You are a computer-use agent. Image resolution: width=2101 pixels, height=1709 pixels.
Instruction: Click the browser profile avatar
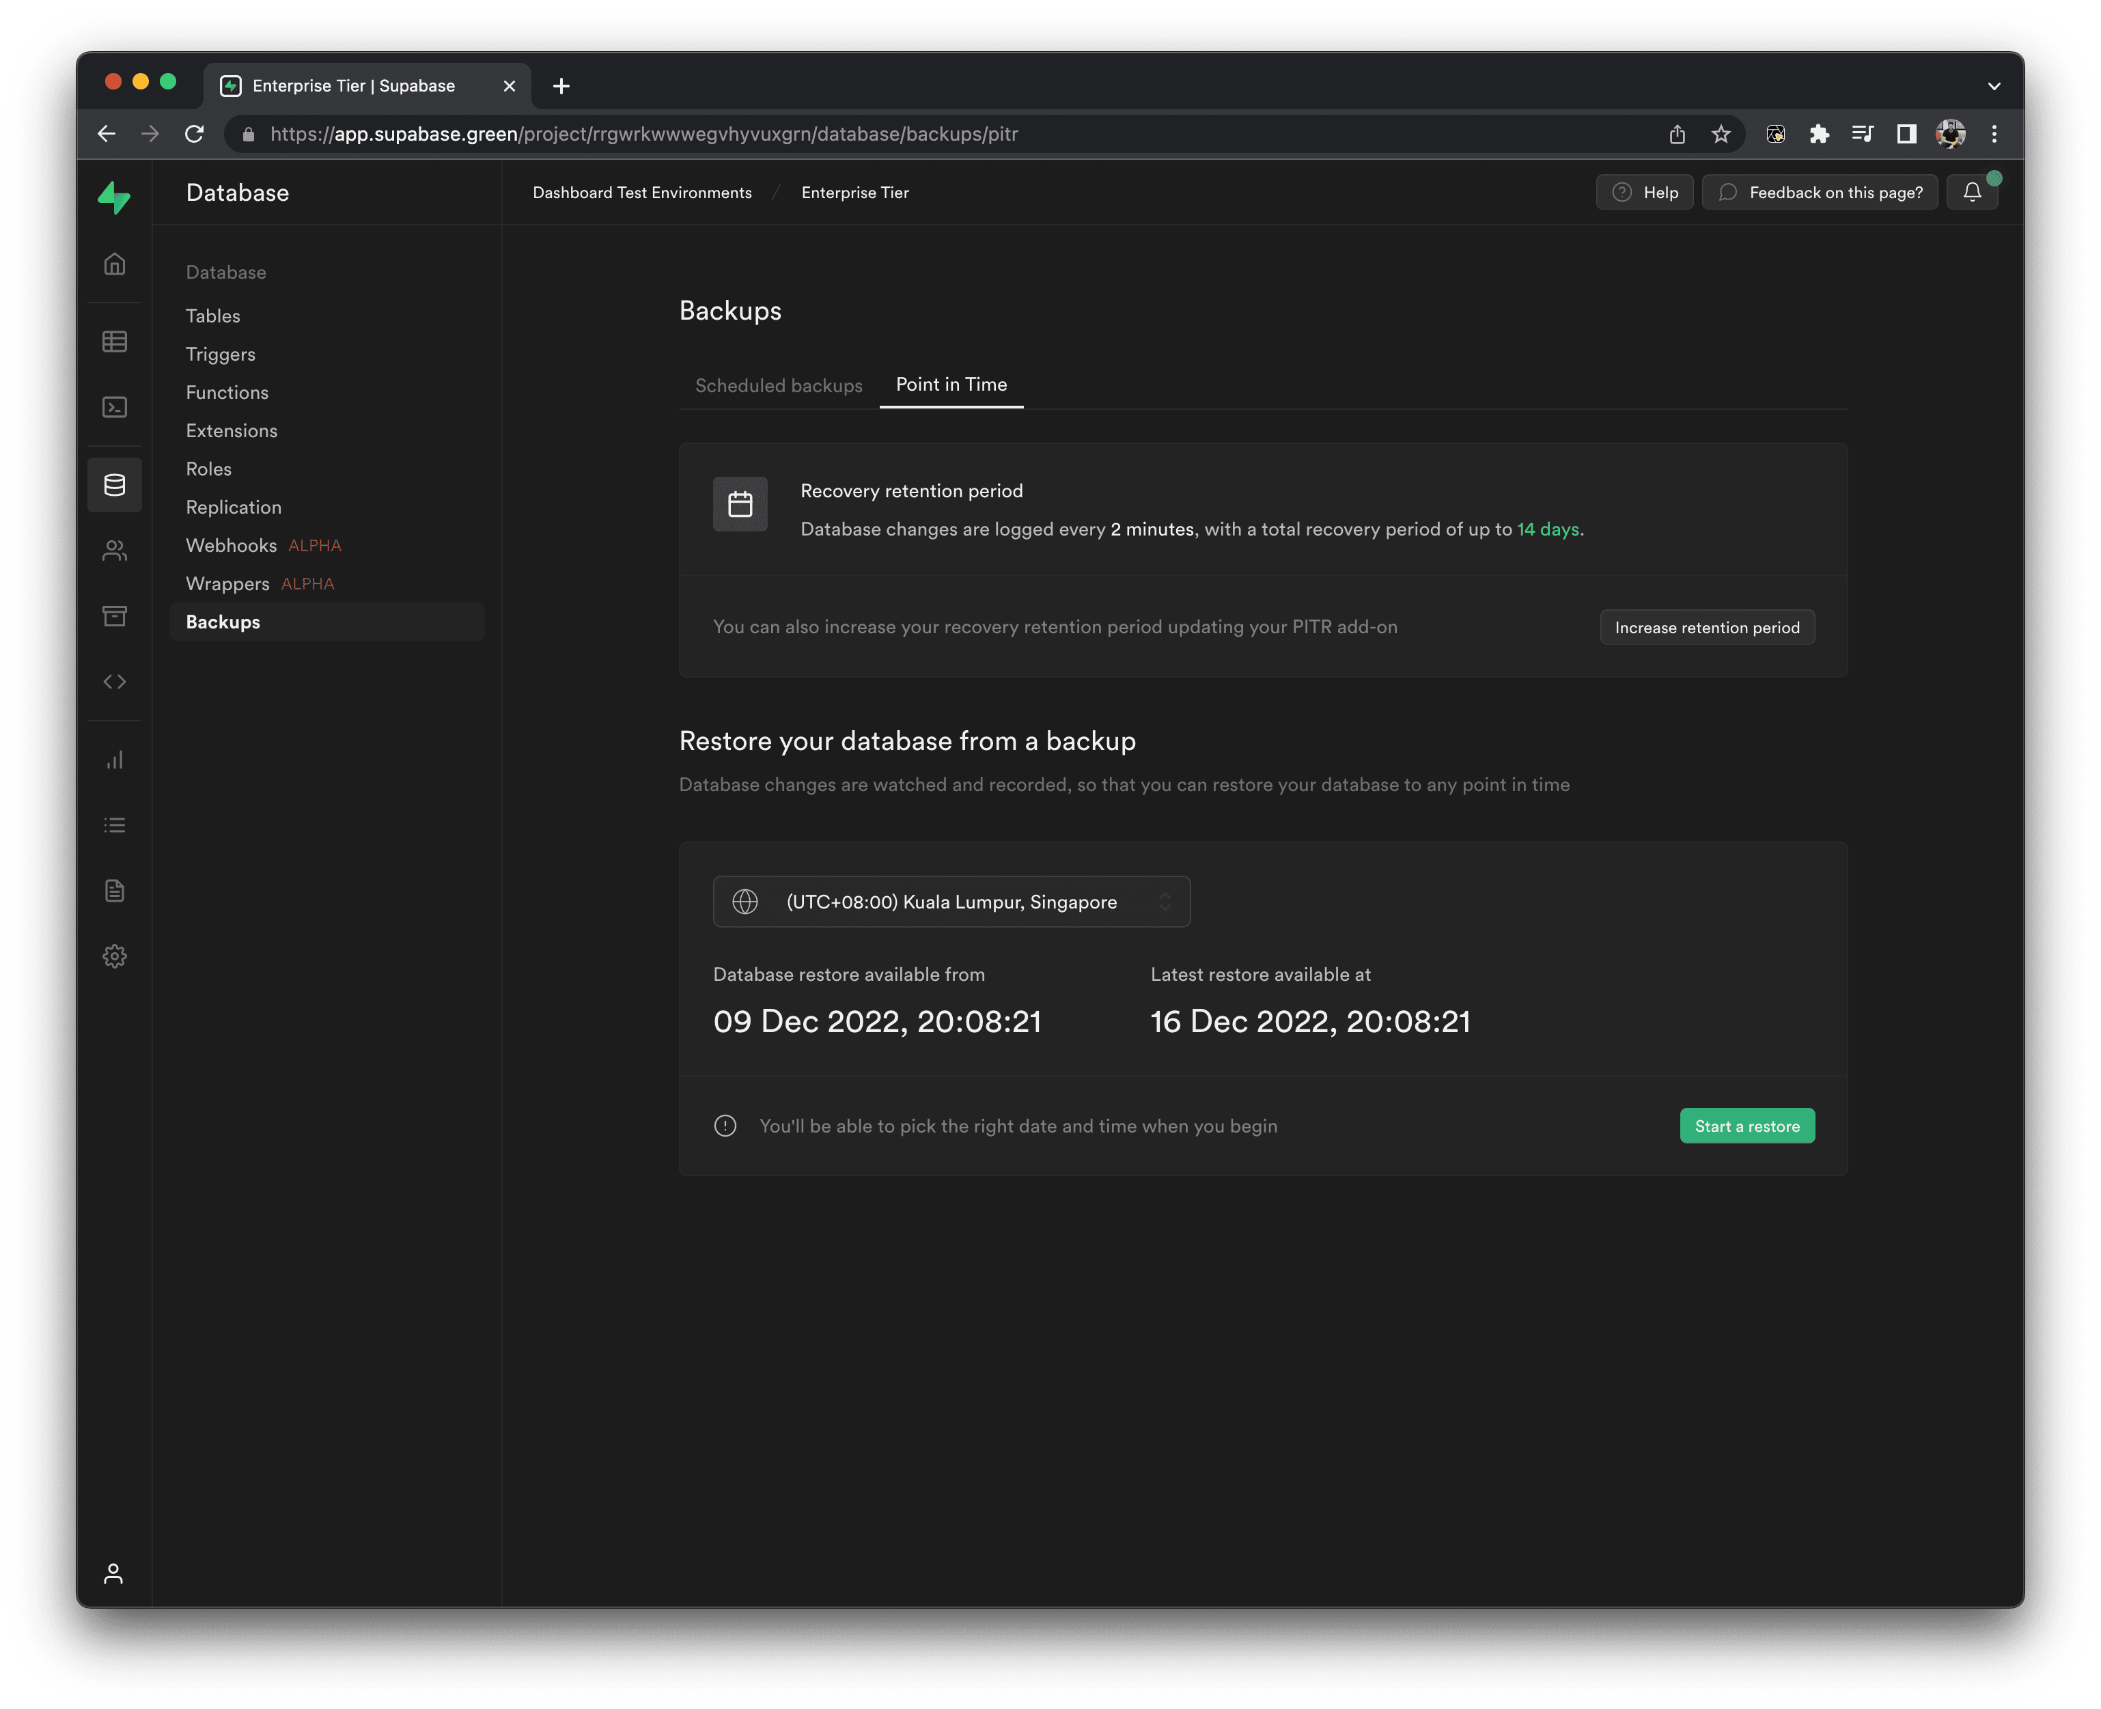click(x=1950, y=134)
